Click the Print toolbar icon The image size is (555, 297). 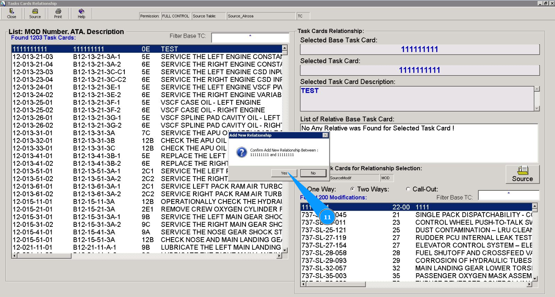click(x=58, y=13)
